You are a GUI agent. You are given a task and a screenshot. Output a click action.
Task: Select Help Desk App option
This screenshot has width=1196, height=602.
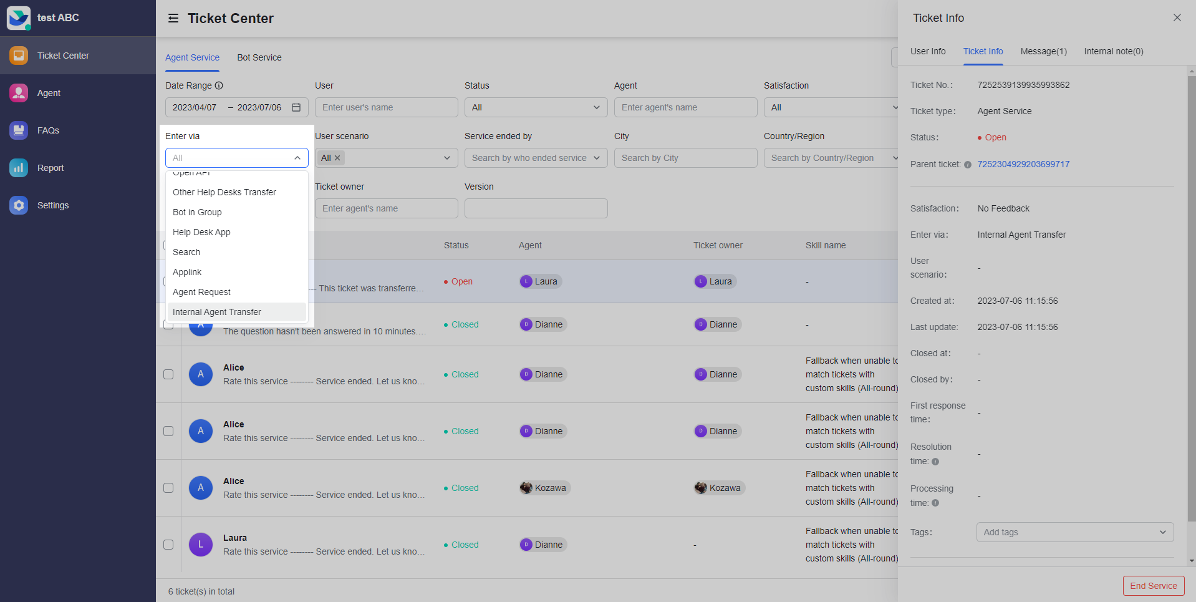236,232
